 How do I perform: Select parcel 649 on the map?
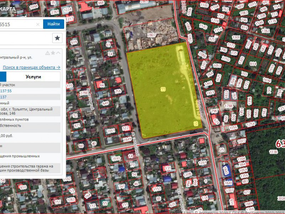point(105,103)
